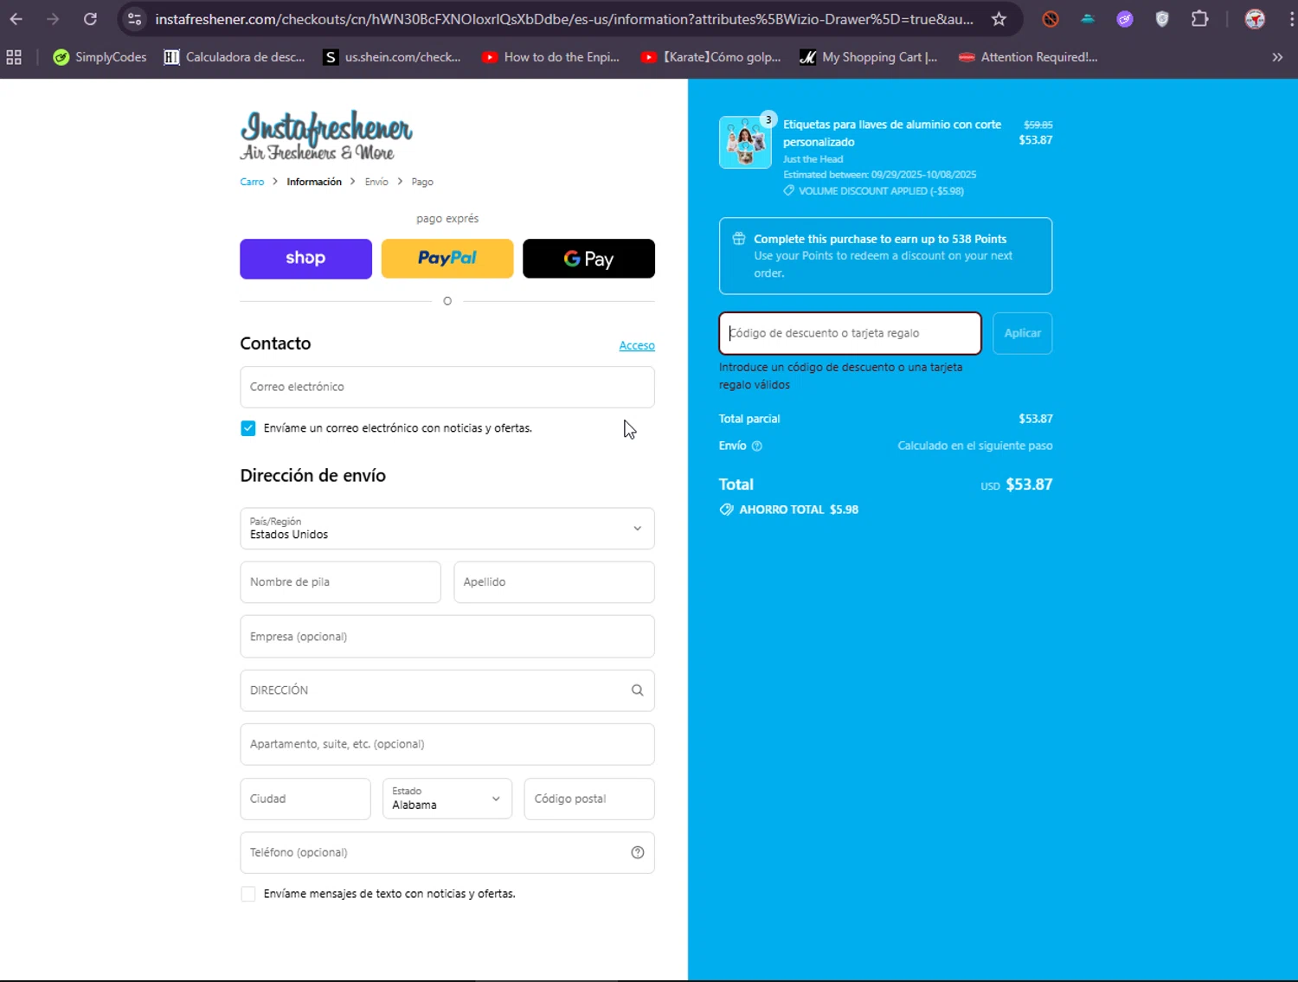Click the browser forward arrow

coord(53,19)
